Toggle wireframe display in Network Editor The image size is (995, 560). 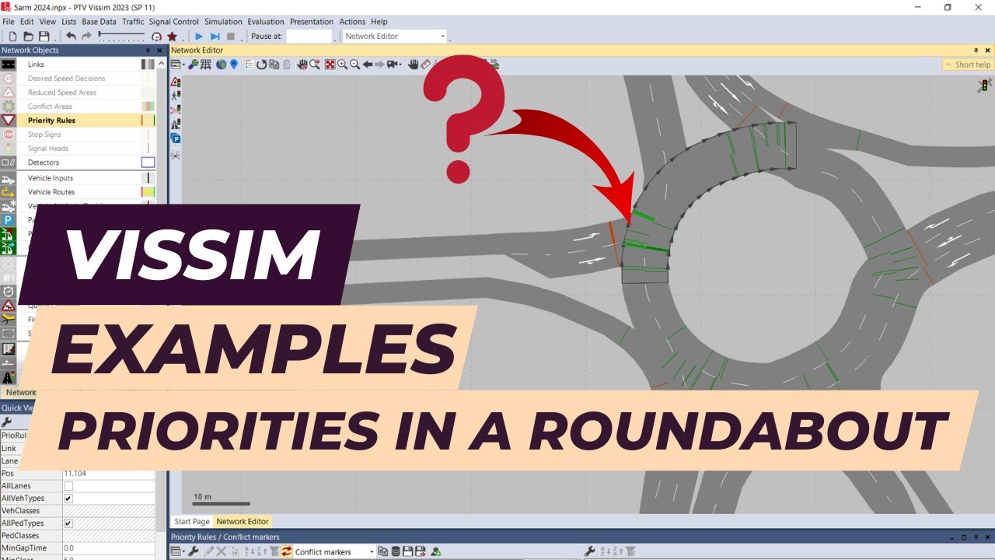click(x=204, y=65)
